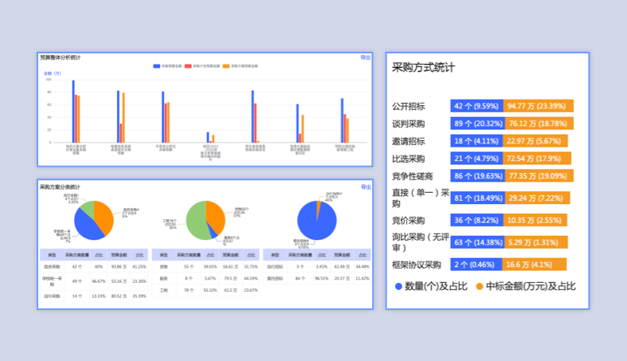
Task: Toggle the blue 采购预算金额 legend item
Action: [167, 66]
